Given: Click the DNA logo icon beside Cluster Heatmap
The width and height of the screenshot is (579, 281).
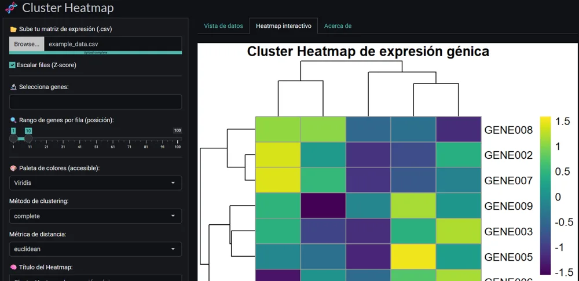Looking at the screenshot, I should click(x=12, y=8).
